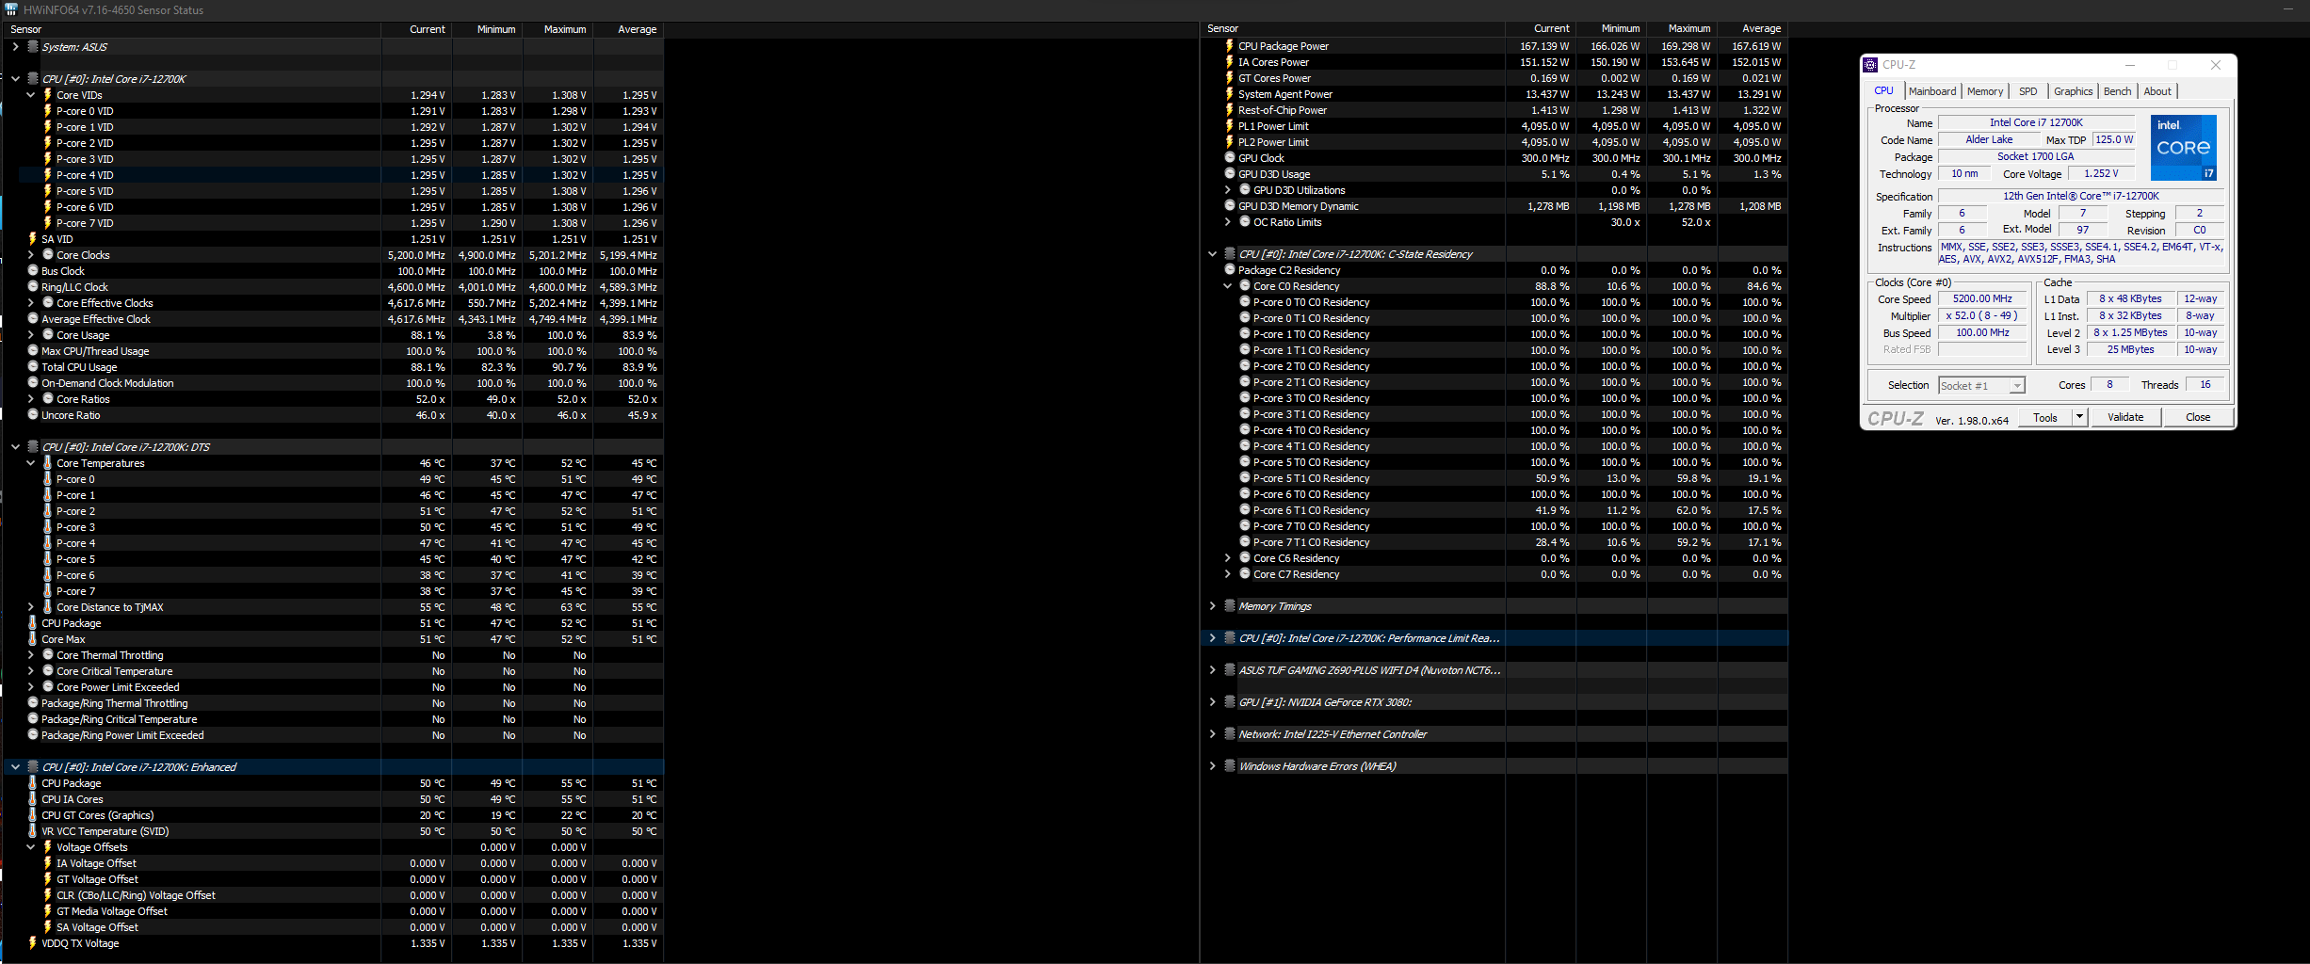Switch to the Mainboard tab in CPU-Z
Screen dimensions: 2310x964
coord(1932,91)
